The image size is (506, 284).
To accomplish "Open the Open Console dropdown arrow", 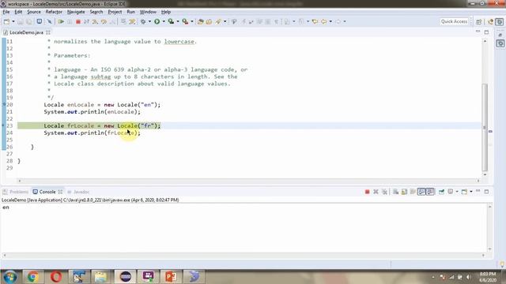I will click(x=471, y=192).
